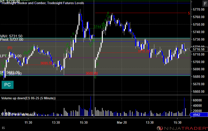Screen dimensions: 208x131
Task: Click the red 5695.50 price label
Action: click(x=47, y=63)
